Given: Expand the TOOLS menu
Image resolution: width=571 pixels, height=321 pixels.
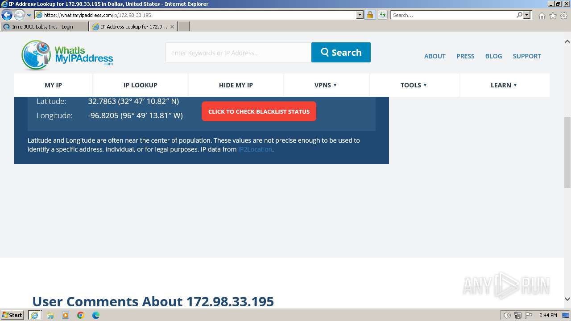Looking at the screenshot, I should point(414,85).
